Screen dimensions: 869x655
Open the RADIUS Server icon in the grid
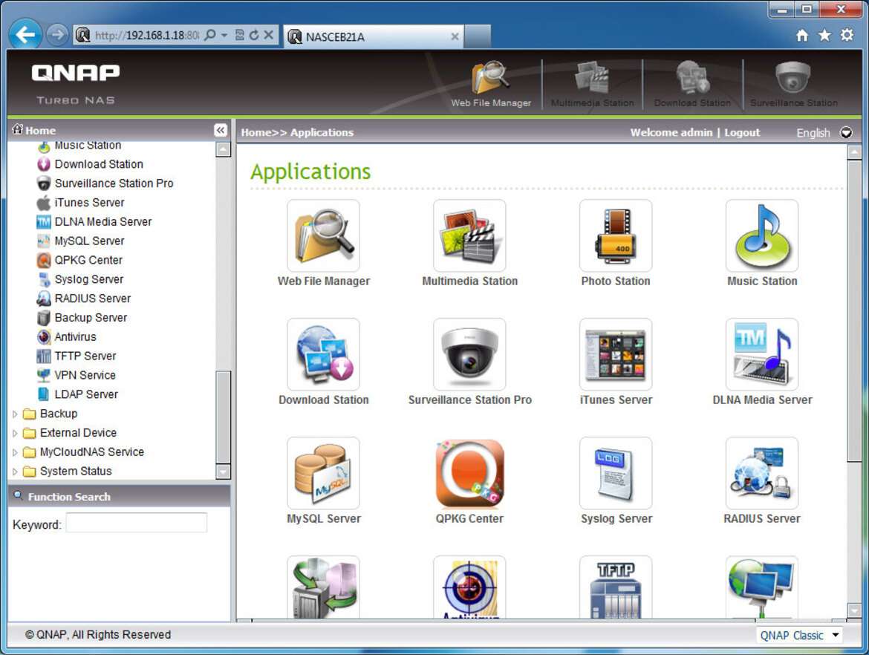coord(762,473)
